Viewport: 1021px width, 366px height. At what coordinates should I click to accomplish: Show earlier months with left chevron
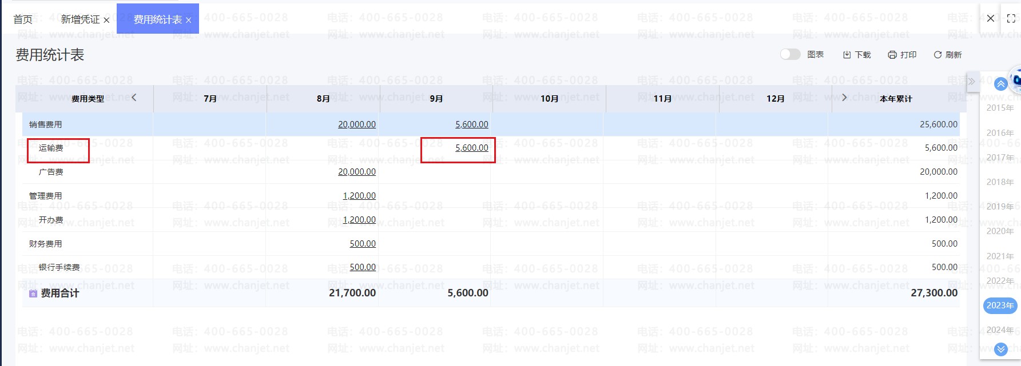pos(134,98)
